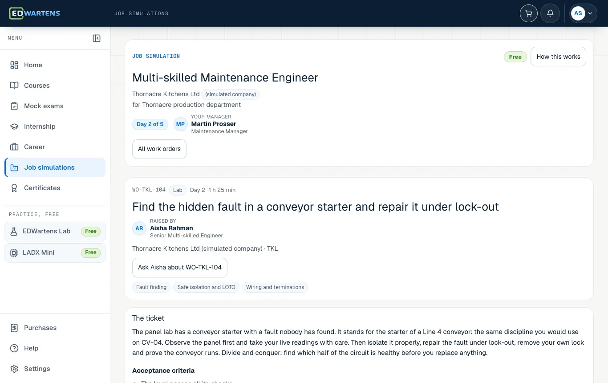Click the Martin Prosser manager name
The image size is (608, 383).
[x=214, y=124]
